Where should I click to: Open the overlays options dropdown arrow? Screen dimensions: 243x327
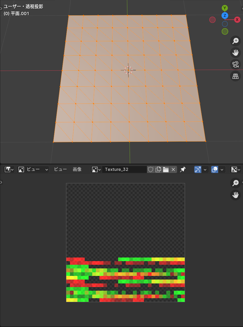222,169
